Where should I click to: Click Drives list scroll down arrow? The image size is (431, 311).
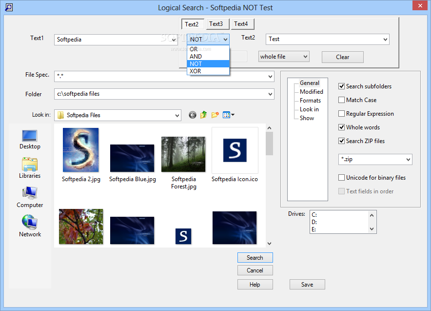click(372, 229)
